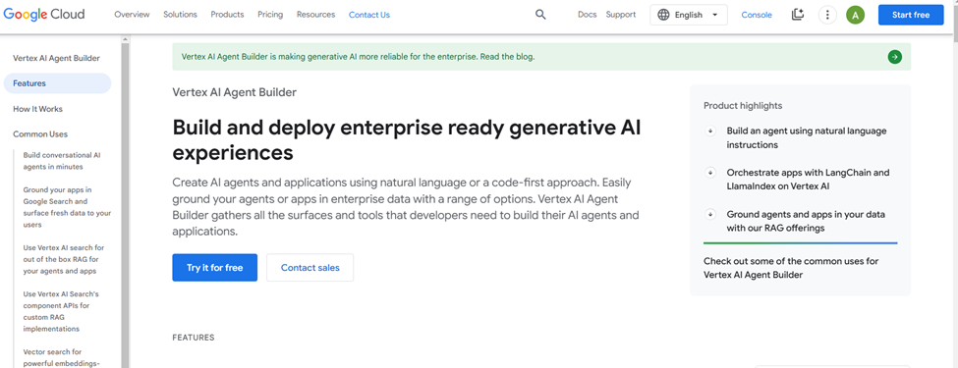Click the globe language icon
The height and width of the screenshot is (368, 958).
(x=663, y=15)
